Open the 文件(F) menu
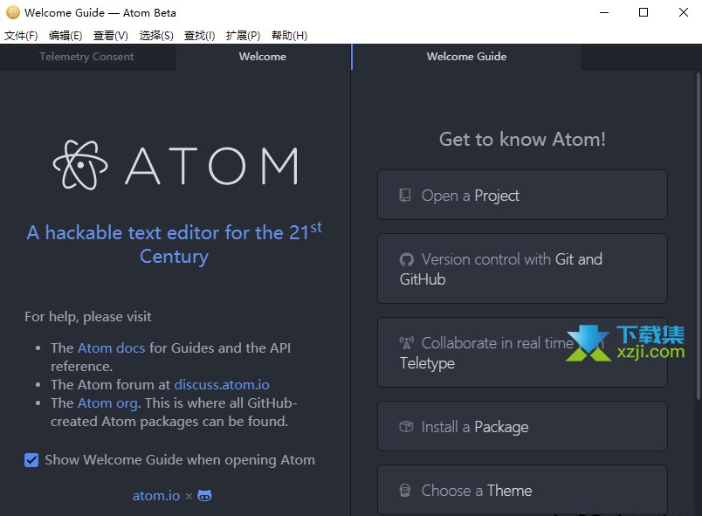Image resolution: width=702 pixels, height=516 pixels. click(21, 35)
